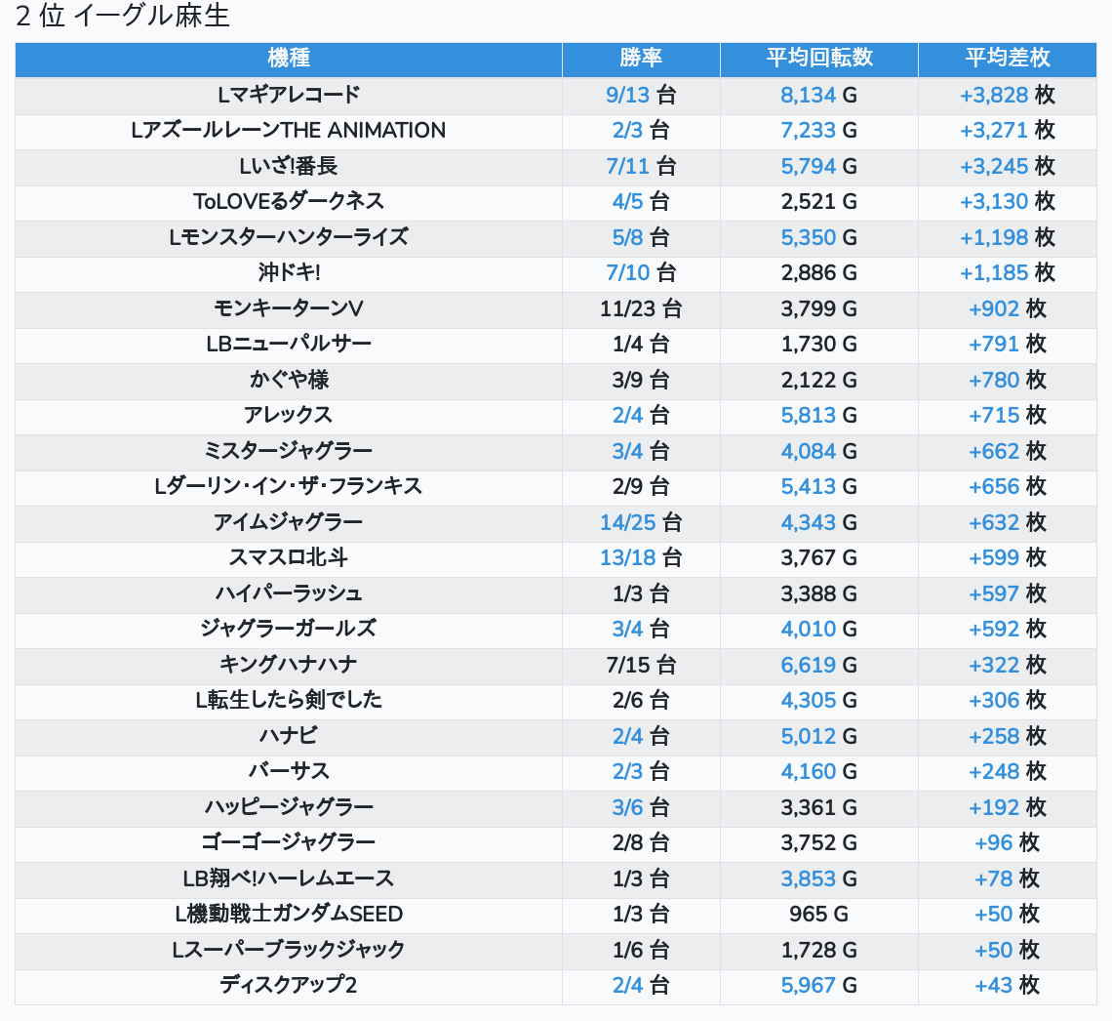Click the +599 枚 average difference
This screenshot has width=1112, height=1021.
[x=1007, y=557]
